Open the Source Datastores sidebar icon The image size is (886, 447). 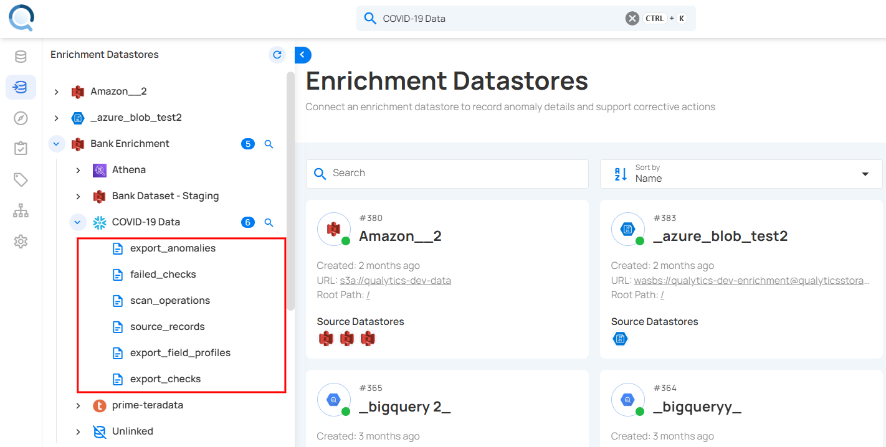21,57
